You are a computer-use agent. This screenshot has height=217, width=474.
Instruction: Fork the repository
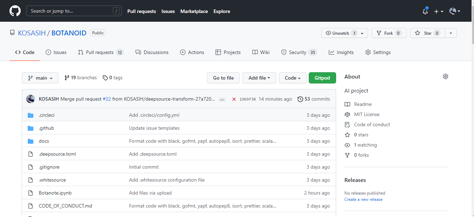tap(389, 33)
